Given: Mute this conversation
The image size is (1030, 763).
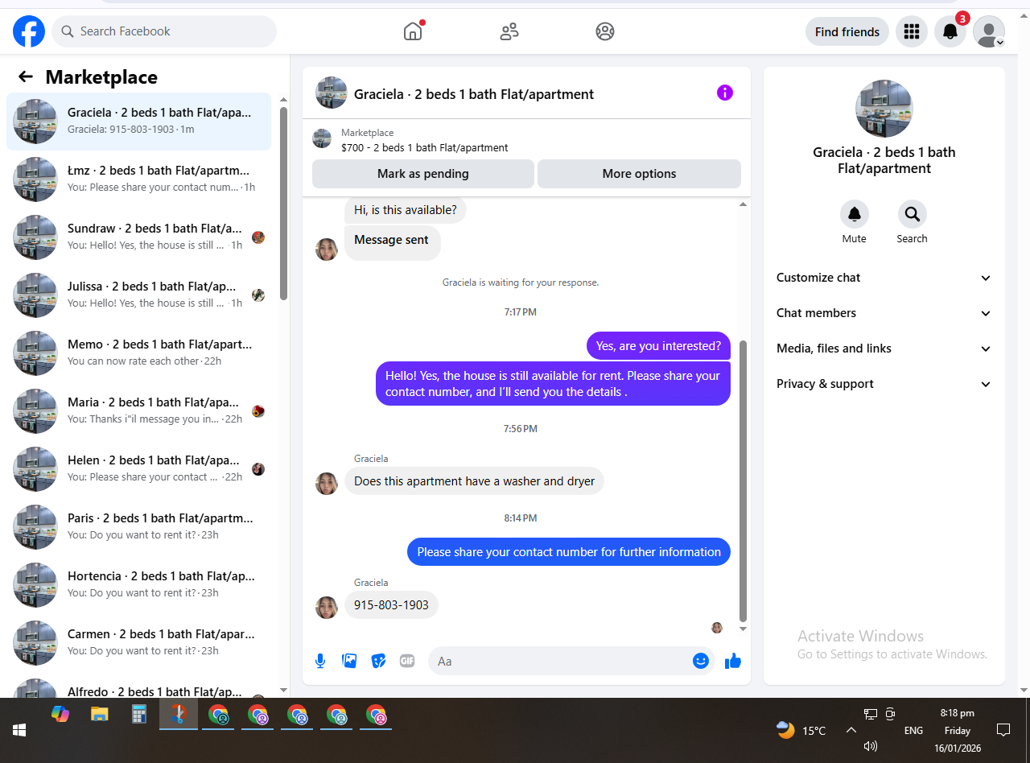Looking at the screenshot, I should tap(855, 215).
